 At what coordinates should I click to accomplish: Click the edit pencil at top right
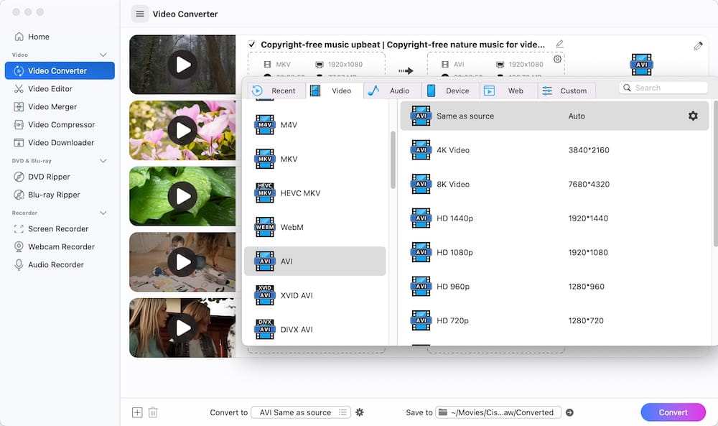point(698,46)
